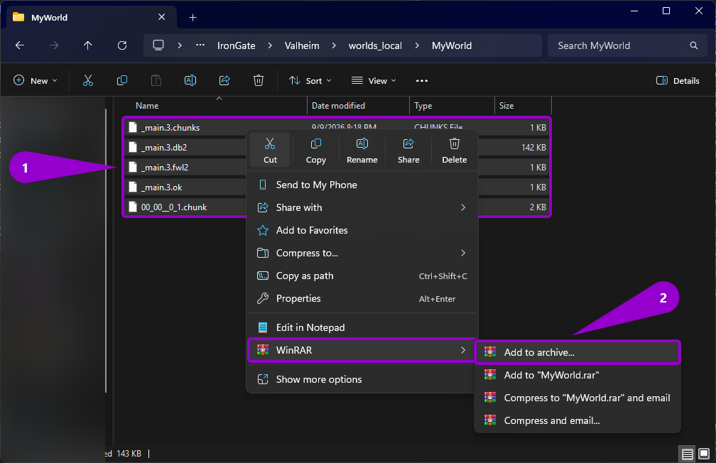Select file _main.3.ok
716x463 pixels.
click(162, 187)
